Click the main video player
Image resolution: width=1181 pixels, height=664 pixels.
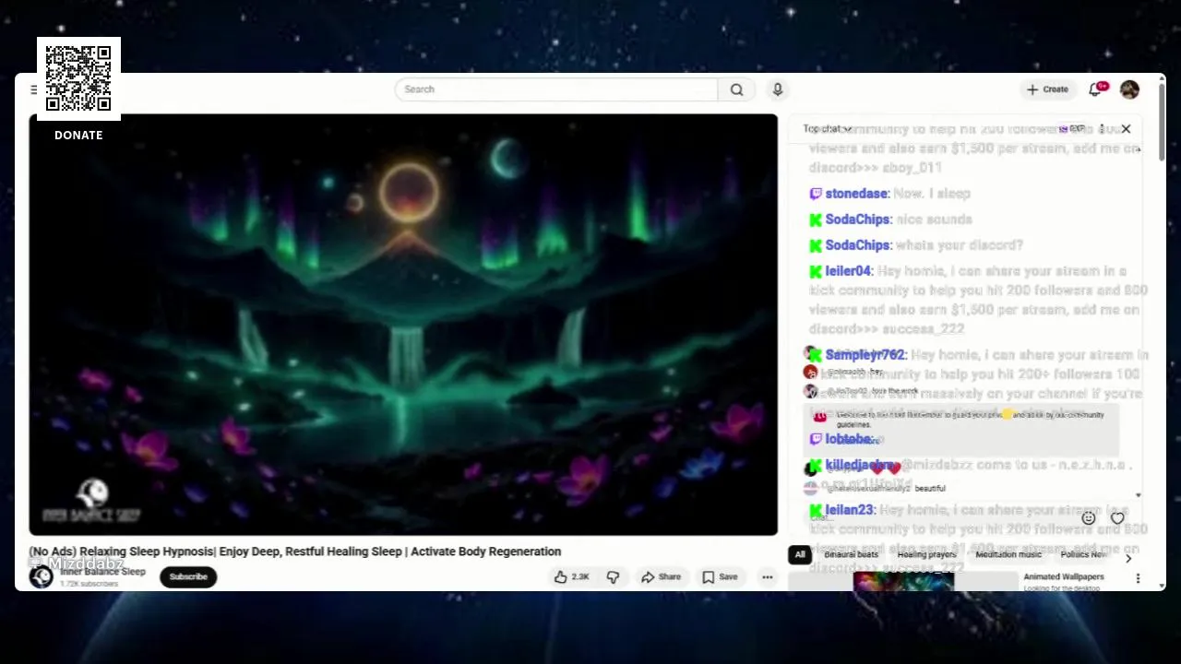coord(403,325)
